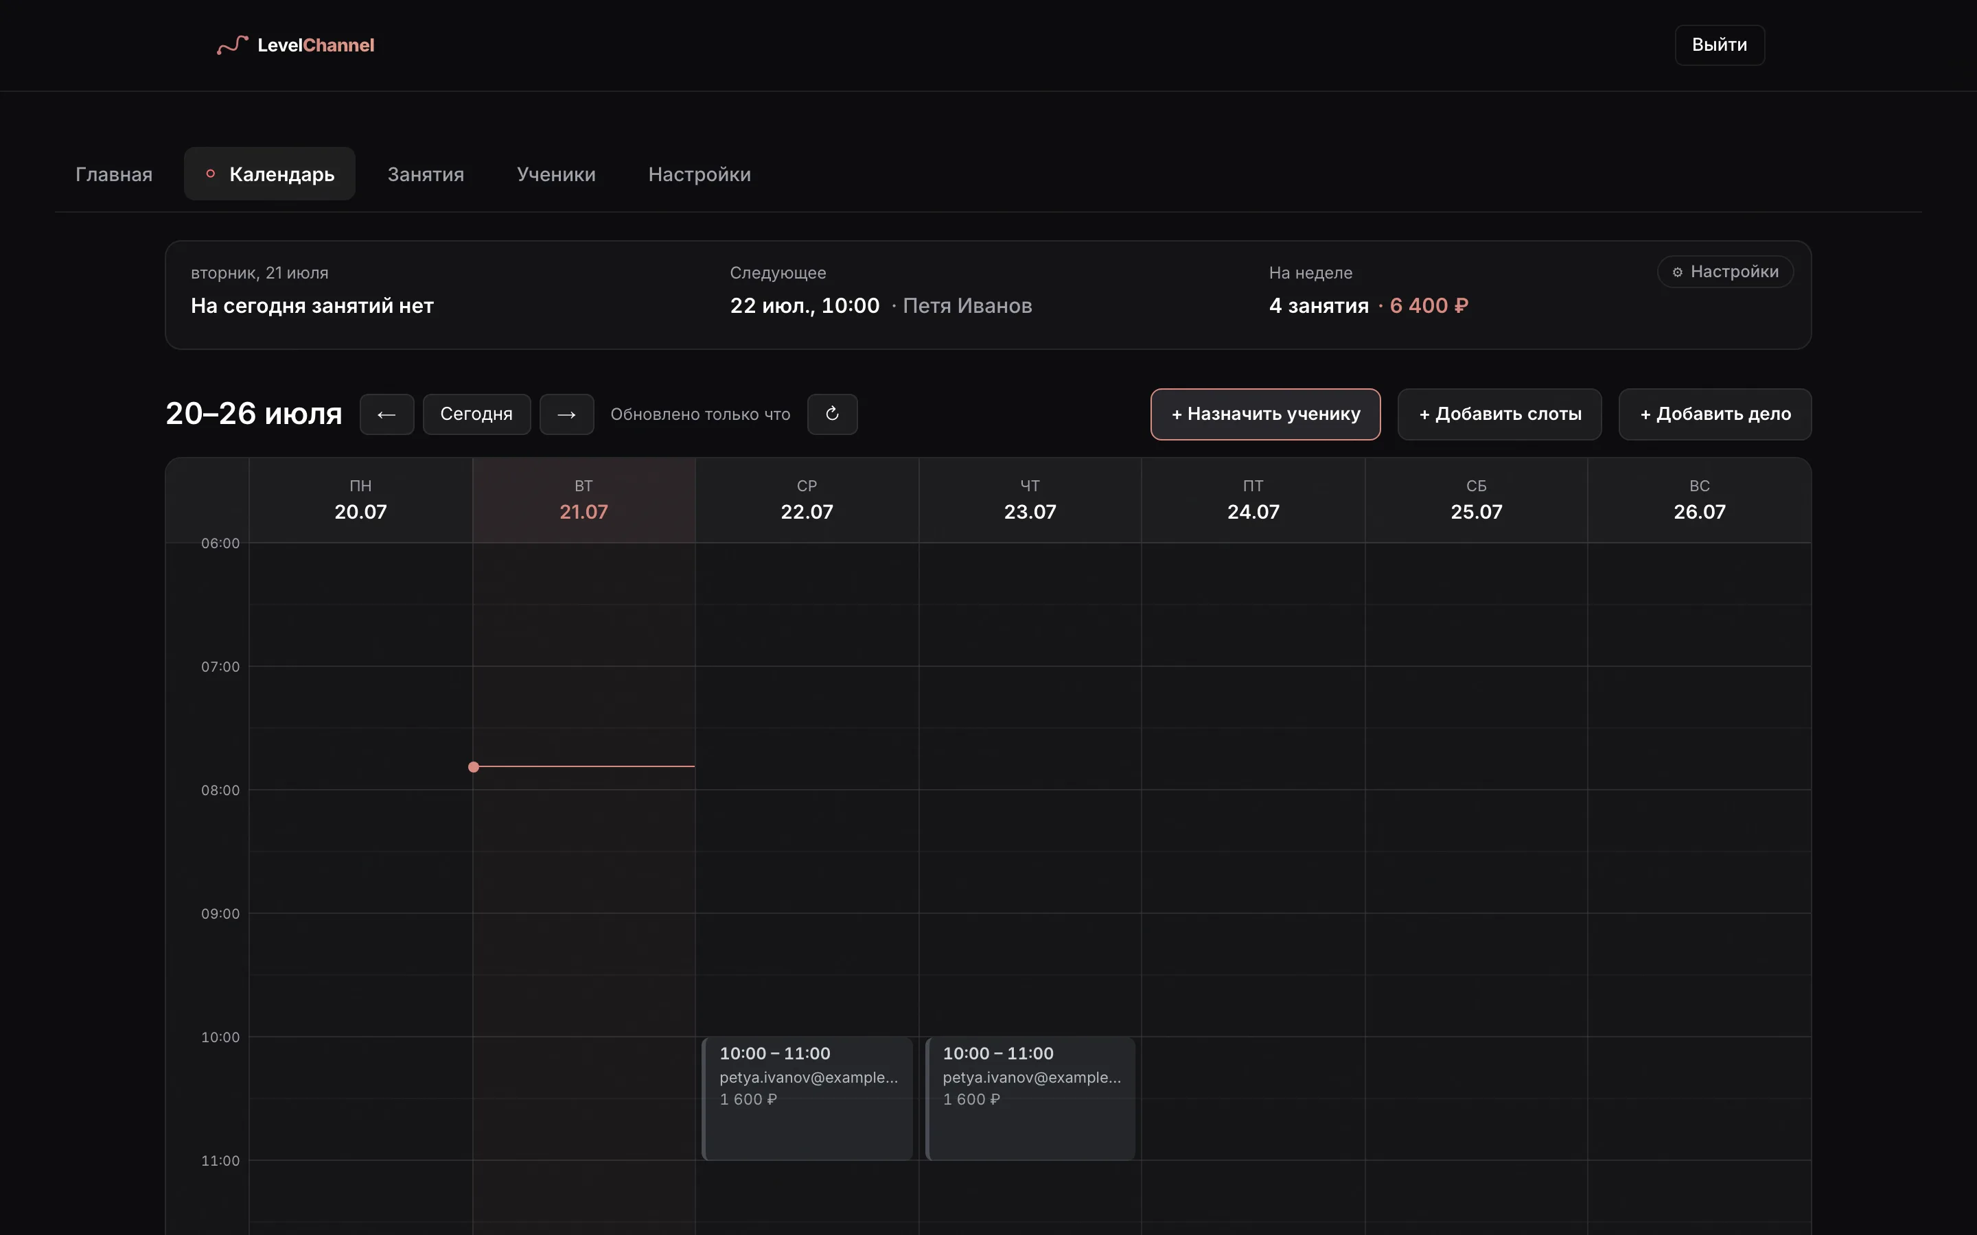
Task: Click the 1 600 ₽ price on the 22.07 lesson
Action: [x=748, y=1099]
